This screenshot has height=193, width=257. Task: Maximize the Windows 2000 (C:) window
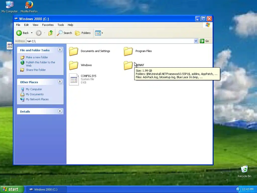pyautogui.click(x=204, y=19)
